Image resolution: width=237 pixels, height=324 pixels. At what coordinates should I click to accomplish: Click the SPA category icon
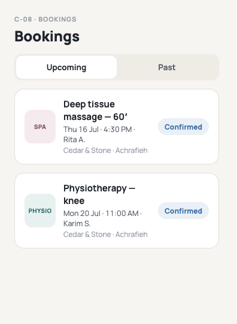pos(40,127)
